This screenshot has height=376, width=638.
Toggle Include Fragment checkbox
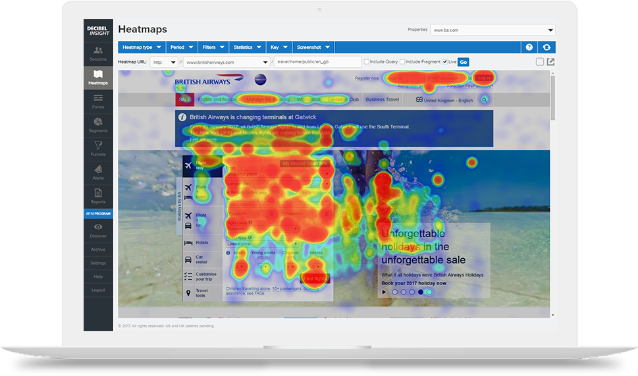(x=402, y=62)
